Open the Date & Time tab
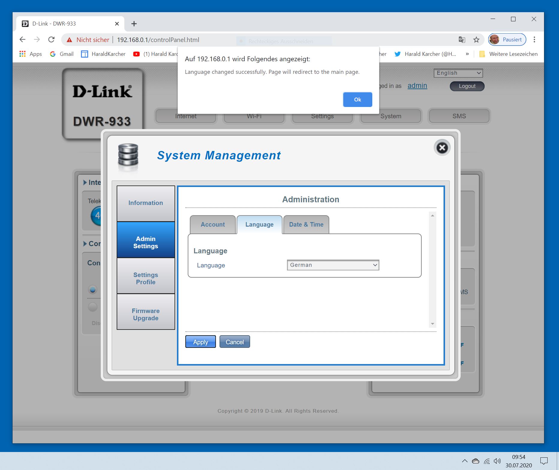559x470 pixels. click(x=306, y=224)
